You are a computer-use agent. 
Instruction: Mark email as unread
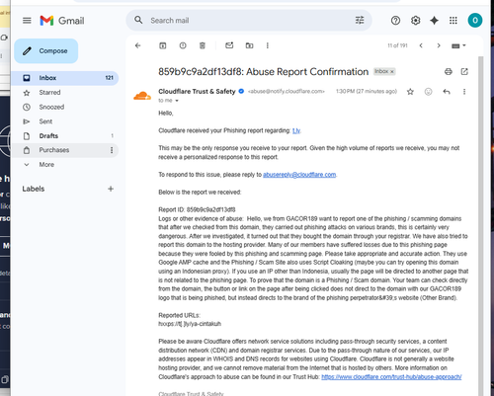tap(229, 45)
